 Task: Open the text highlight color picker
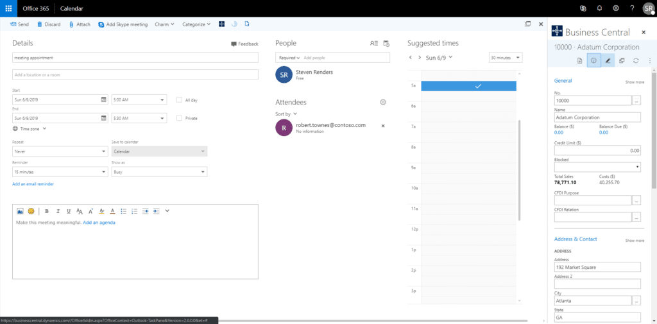(101, 211)
